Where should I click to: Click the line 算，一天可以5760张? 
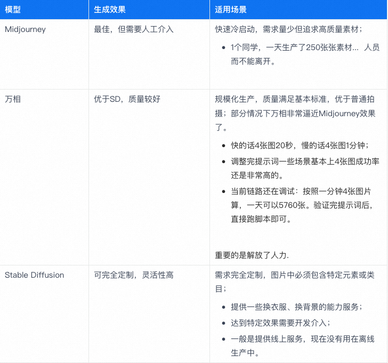(x=302, y=205)
